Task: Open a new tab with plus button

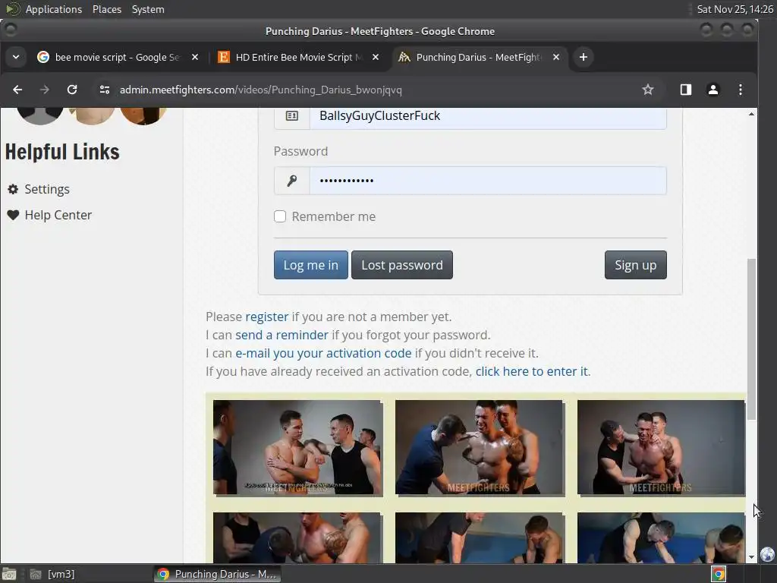Action: click(x=584, y=58)
